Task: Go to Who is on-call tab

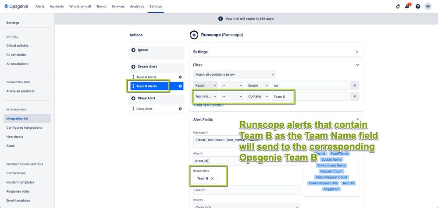Action: point(80,7)
